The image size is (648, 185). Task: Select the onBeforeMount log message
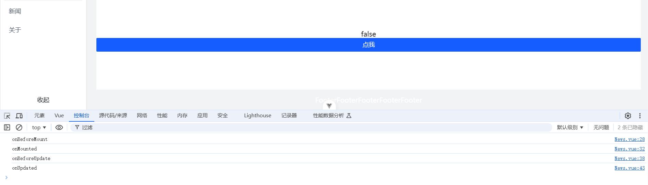30,139
